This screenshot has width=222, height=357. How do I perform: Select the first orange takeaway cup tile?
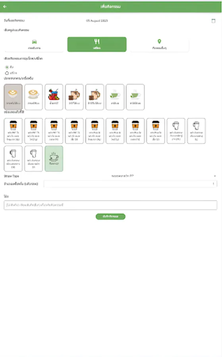[13, 131]
